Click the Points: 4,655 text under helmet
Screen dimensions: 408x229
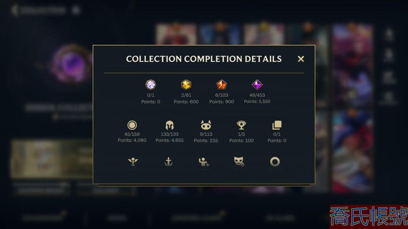coord(170,140)
